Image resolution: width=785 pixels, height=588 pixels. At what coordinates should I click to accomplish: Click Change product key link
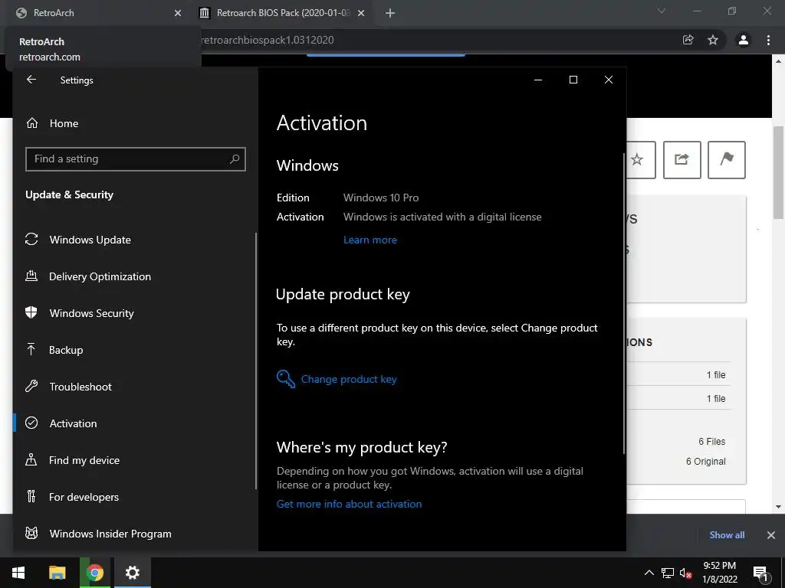pyautogui.click(x=349, y=379)
